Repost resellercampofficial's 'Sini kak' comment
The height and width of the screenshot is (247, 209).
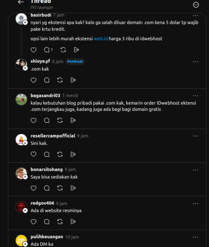point(60,154)
